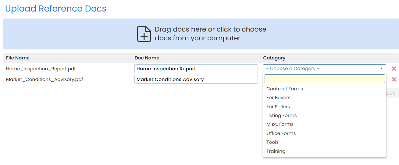
Task: Edit the Market Conditions Advisory doc name
Action: click(x=196, y=79)
